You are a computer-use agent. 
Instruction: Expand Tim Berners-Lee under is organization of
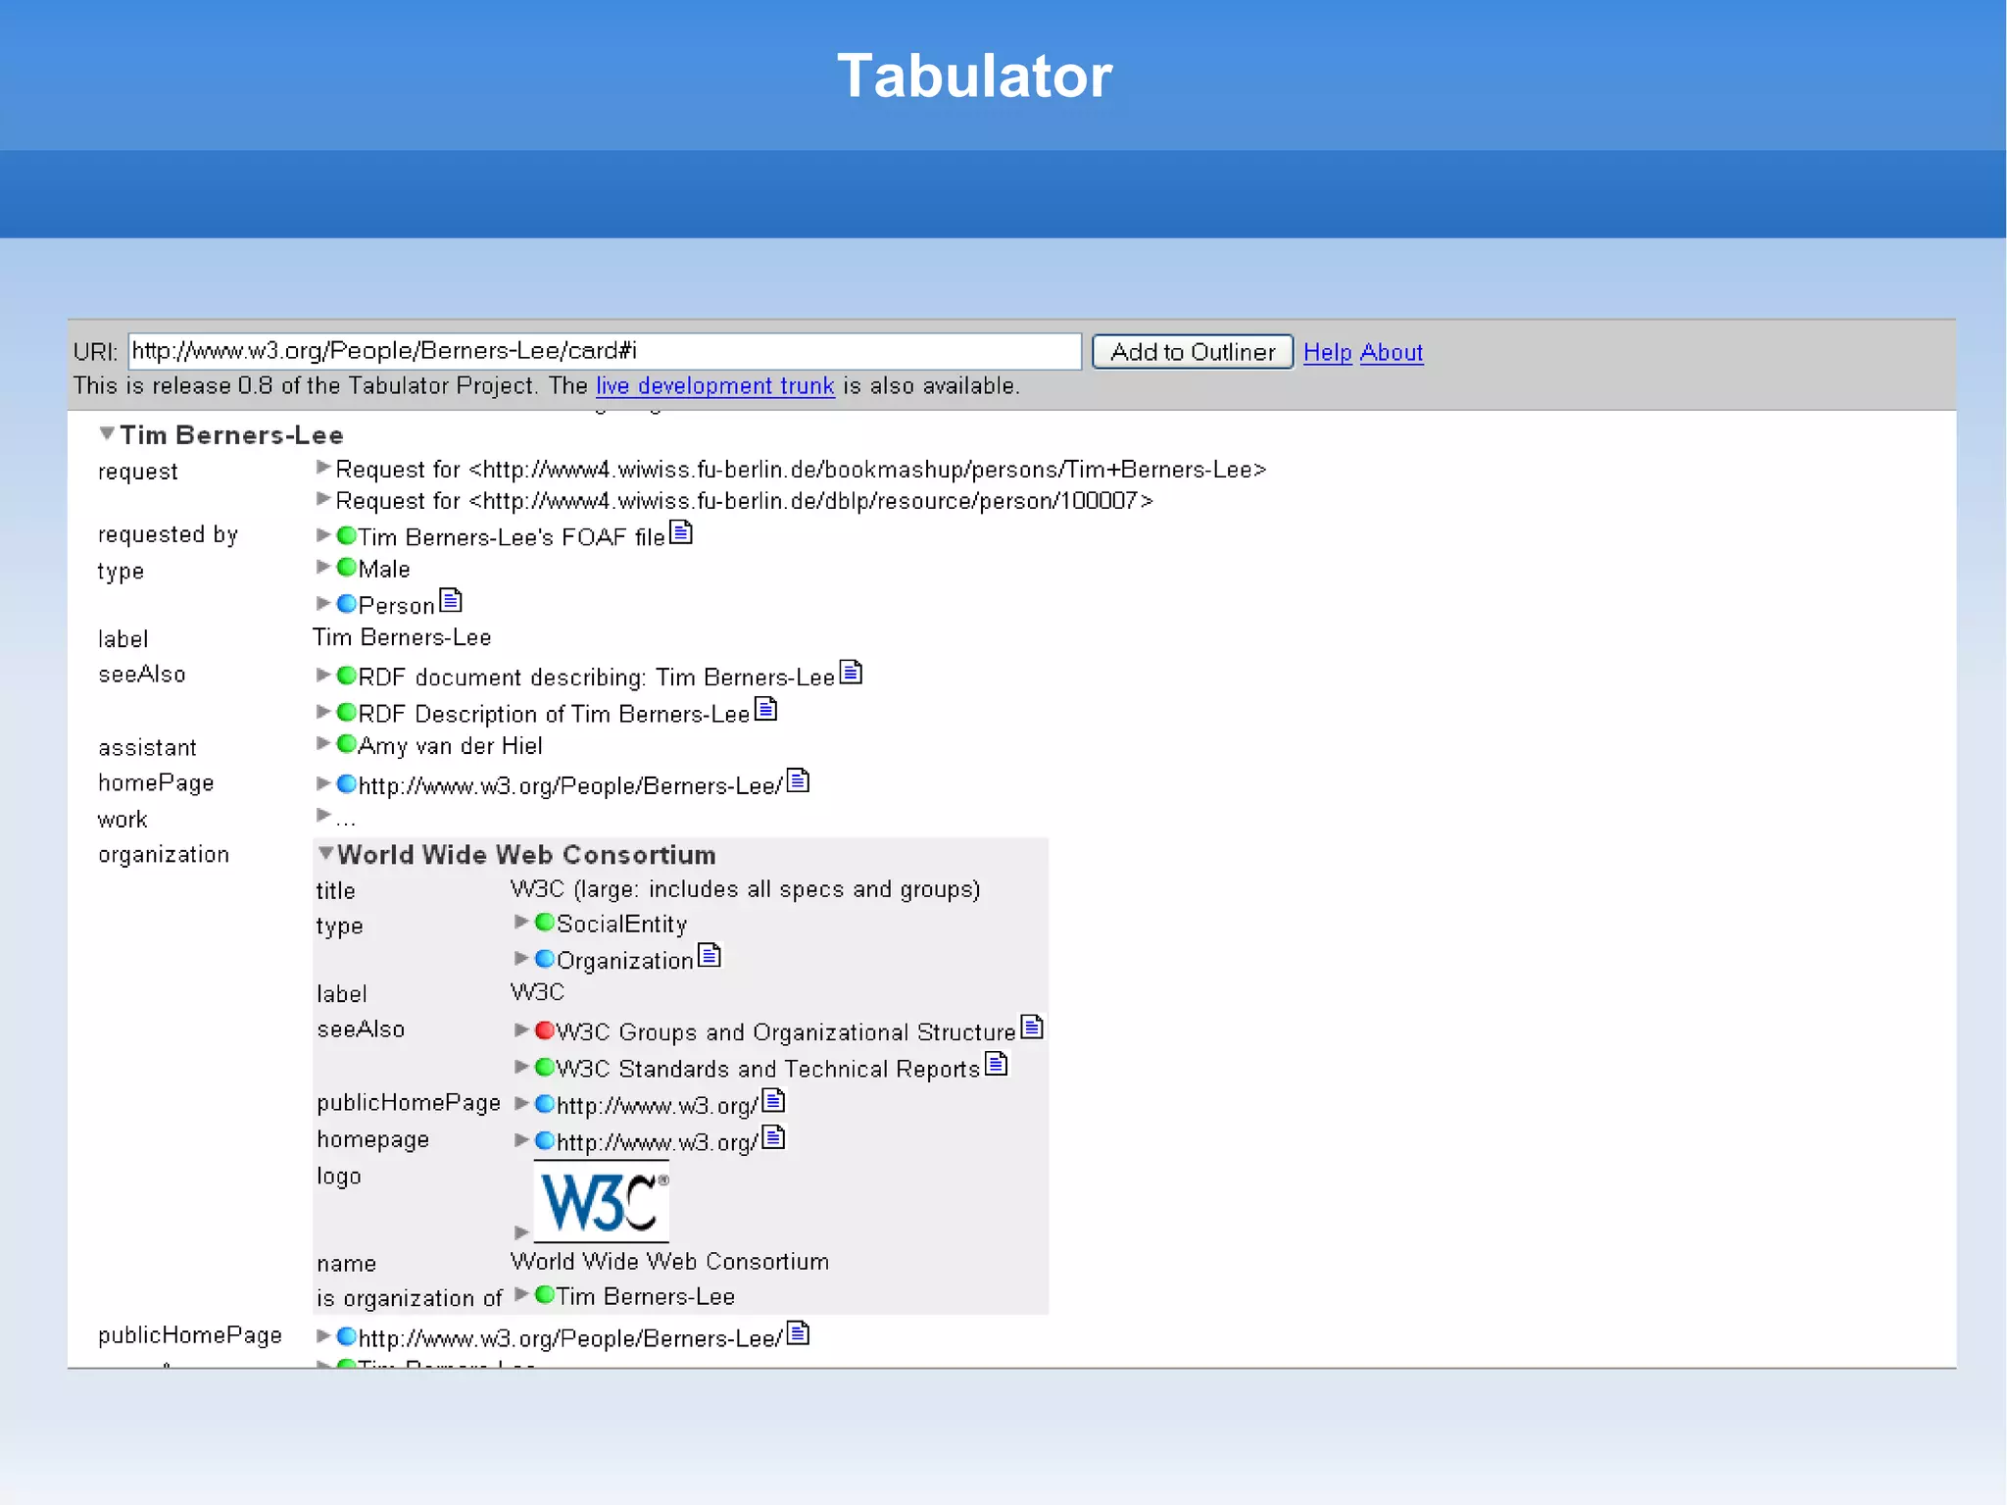point(521,1294)
